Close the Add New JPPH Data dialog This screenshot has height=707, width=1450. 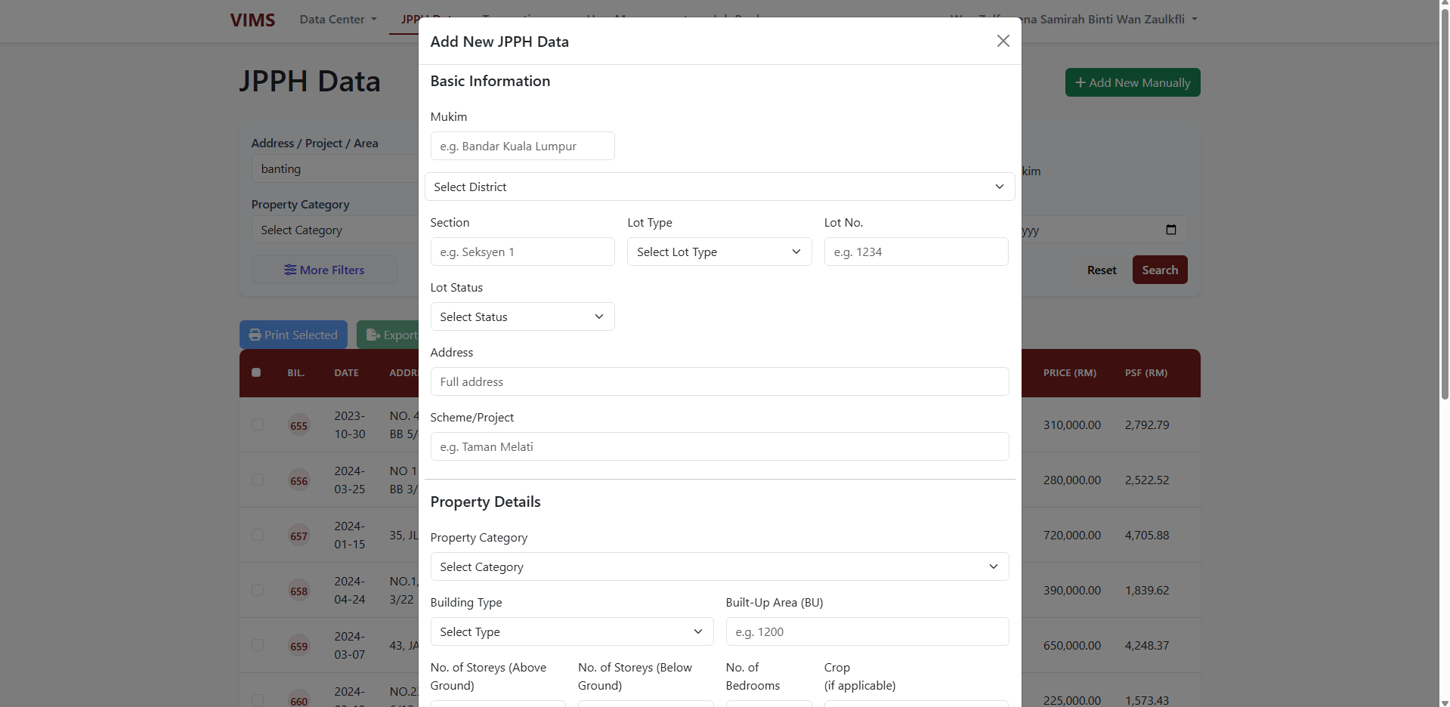[x=1003, y=41]
